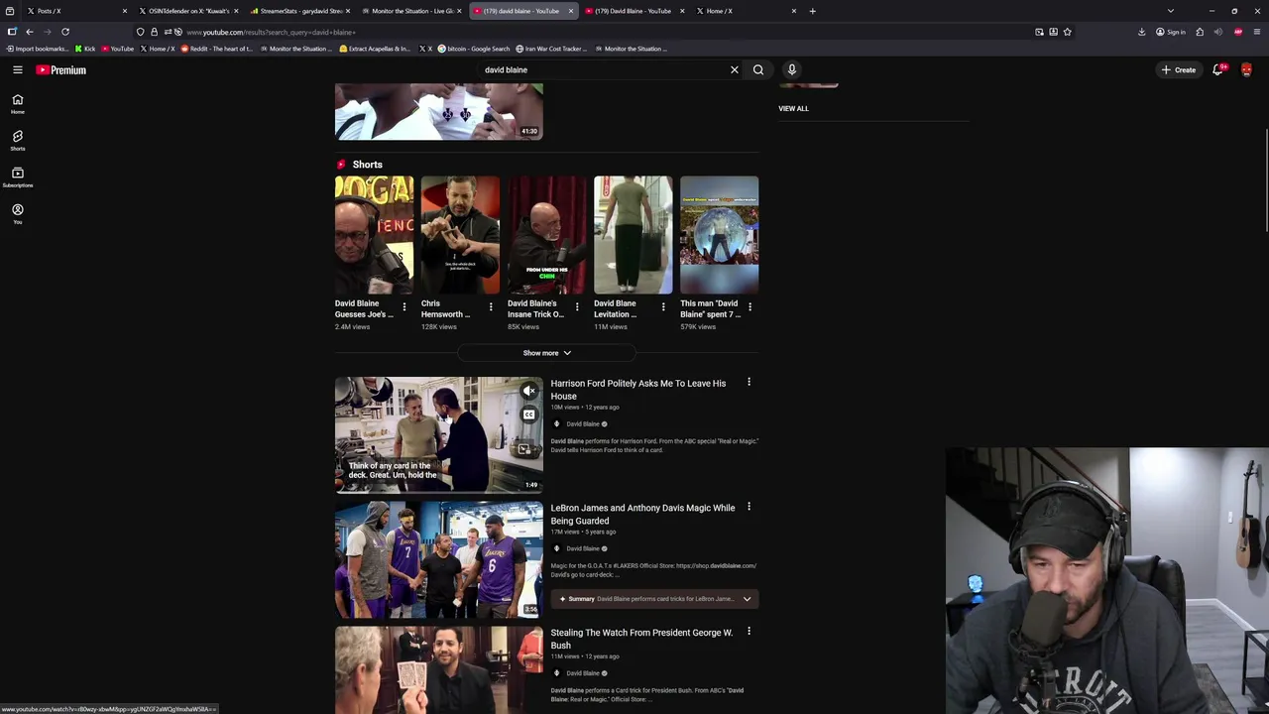Toggle captions on Harrison Ford preview
This screenshot has height=714, width=1269.
(529, 415)
